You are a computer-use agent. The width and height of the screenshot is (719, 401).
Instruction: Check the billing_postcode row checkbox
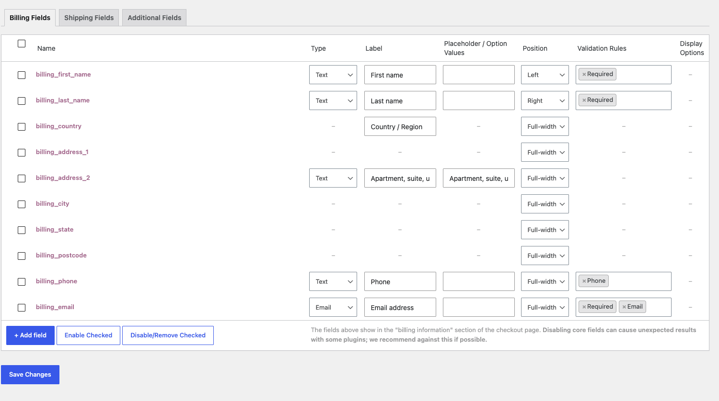22,256
